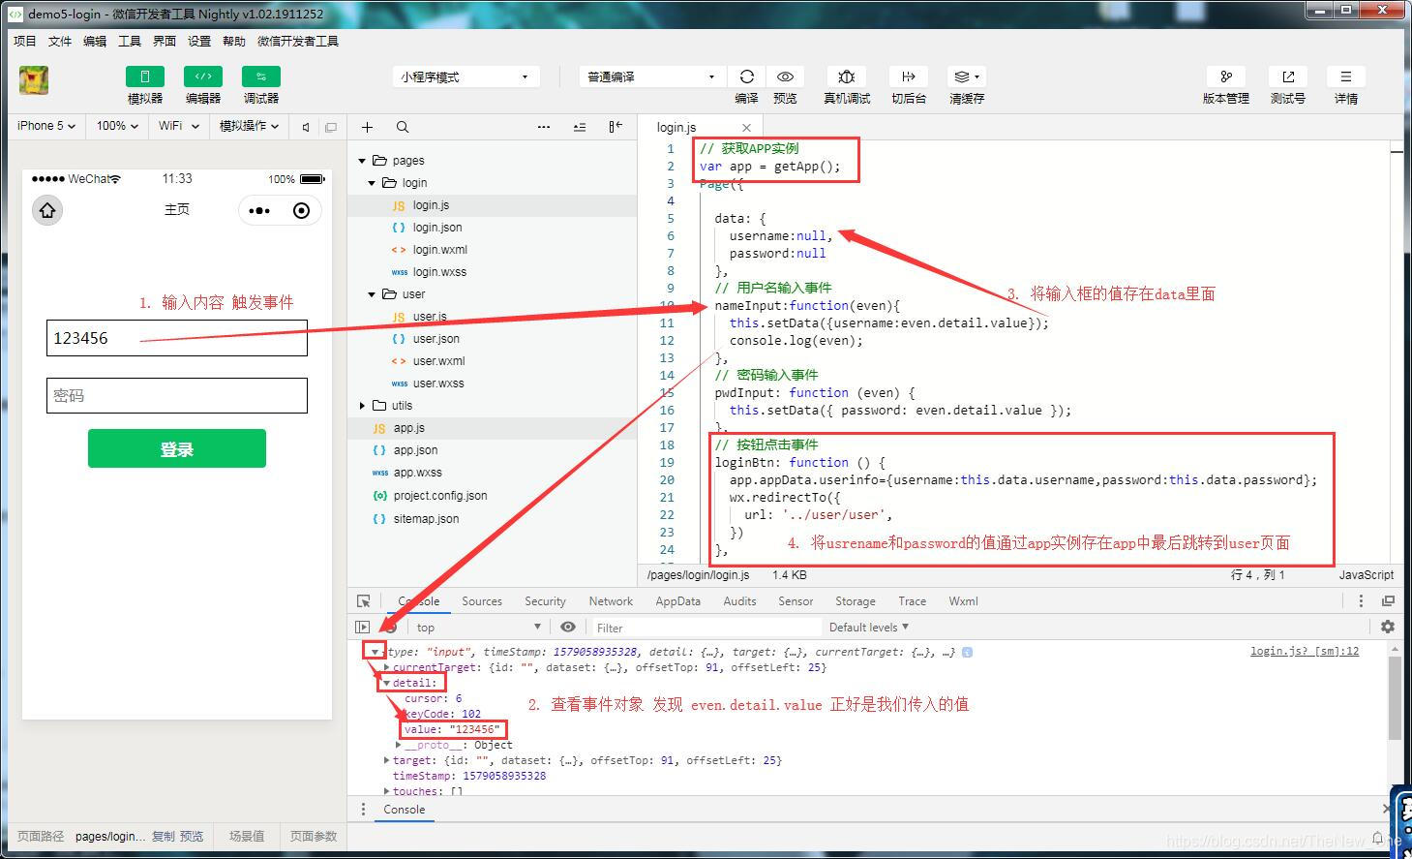Screen dimensions: 1412x859
Task: Toggle simulator sound mute icon
Action: pyautogui.click(x=306, y=127)
